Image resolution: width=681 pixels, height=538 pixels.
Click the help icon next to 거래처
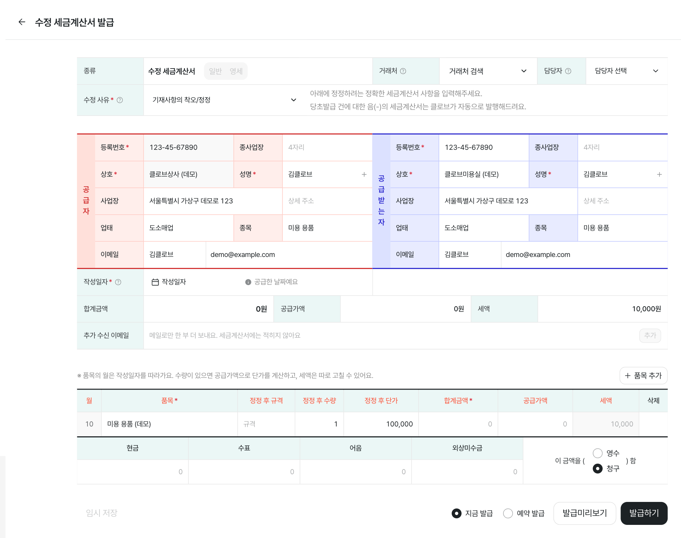403,71
